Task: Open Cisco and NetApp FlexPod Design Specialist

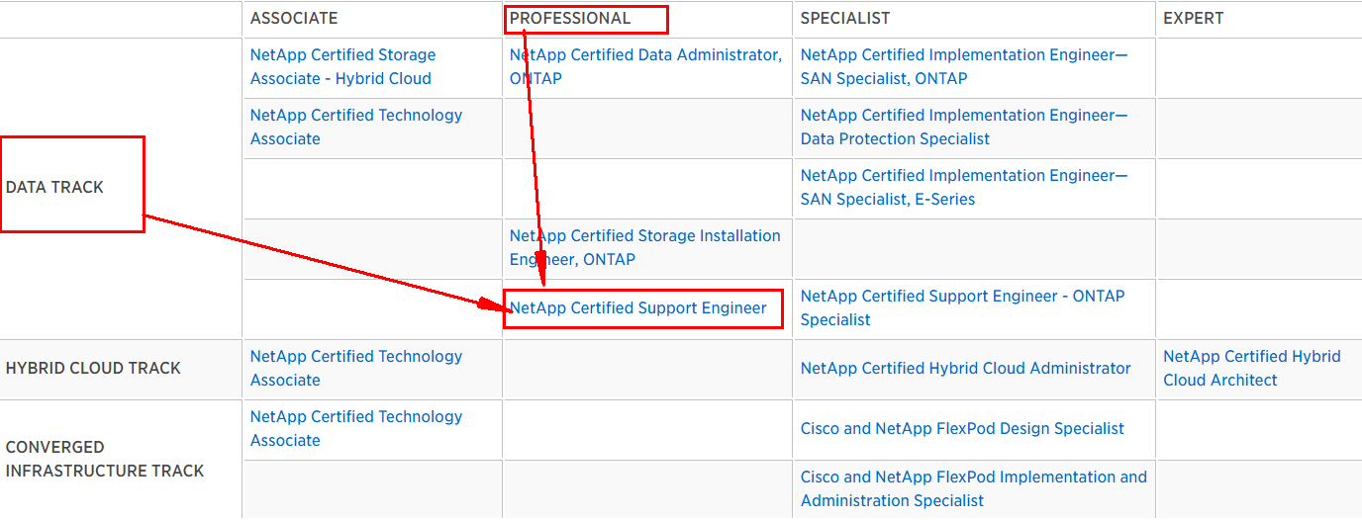Action: [x=962, y=429]
